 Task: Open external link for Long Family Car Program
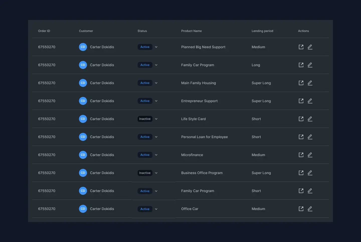[301, 65]
